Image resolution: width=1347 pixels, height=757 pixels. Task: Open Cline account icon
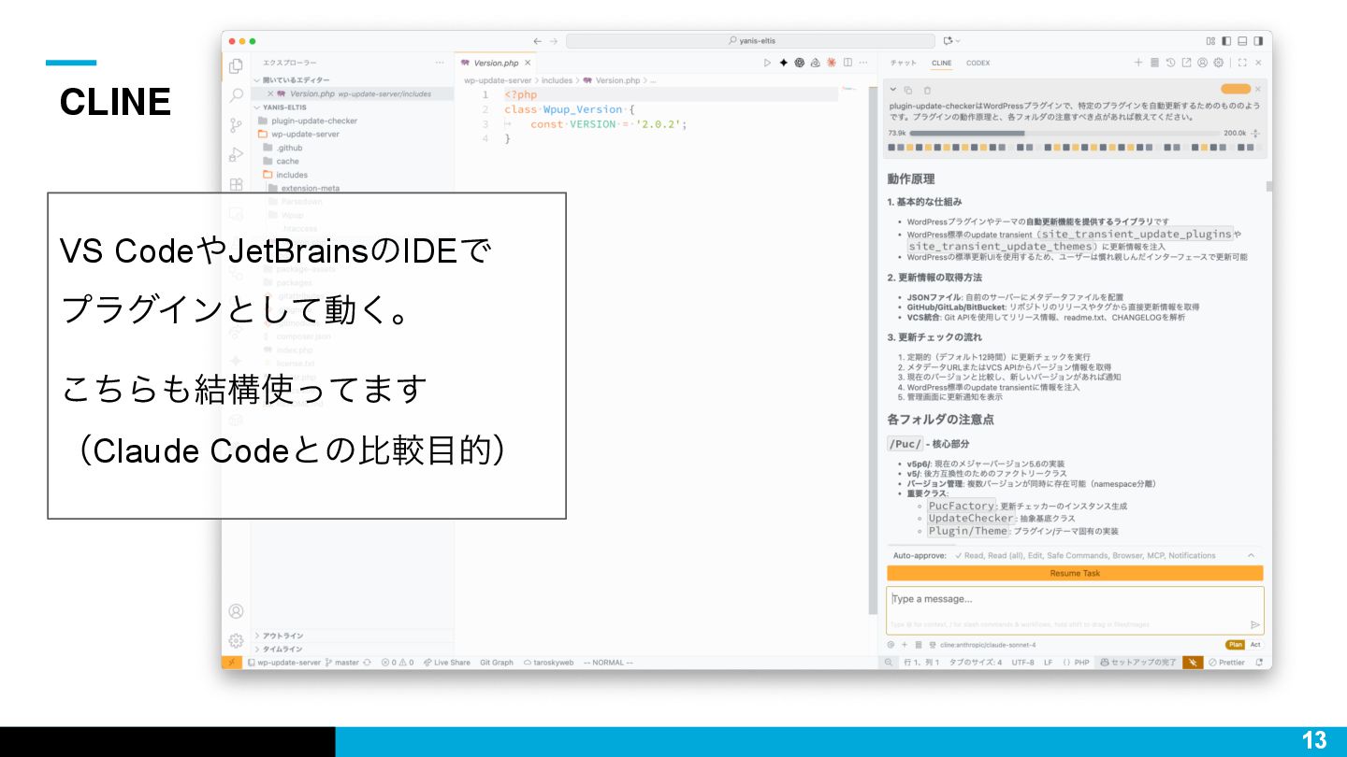click(1202, 63)
